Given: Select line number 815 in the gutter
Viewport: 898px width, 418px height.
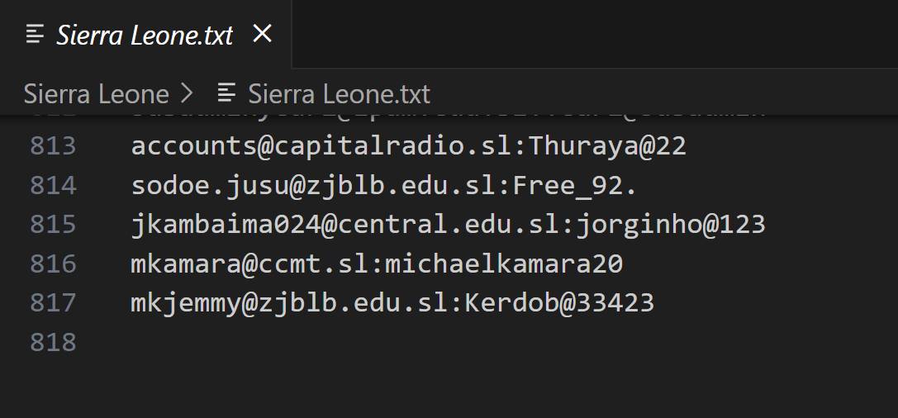Looking at the screenshot, I should tap(53, 224).
